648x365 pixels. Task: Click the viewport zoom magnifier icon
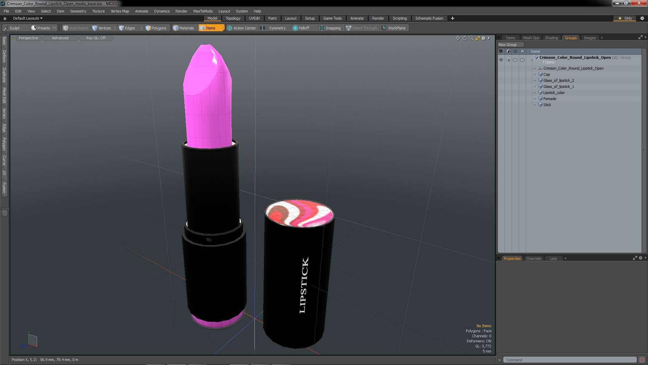click(x=471, y=38)
